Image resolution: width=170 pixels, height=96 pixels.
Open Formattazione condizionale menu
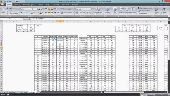[98, 11]
